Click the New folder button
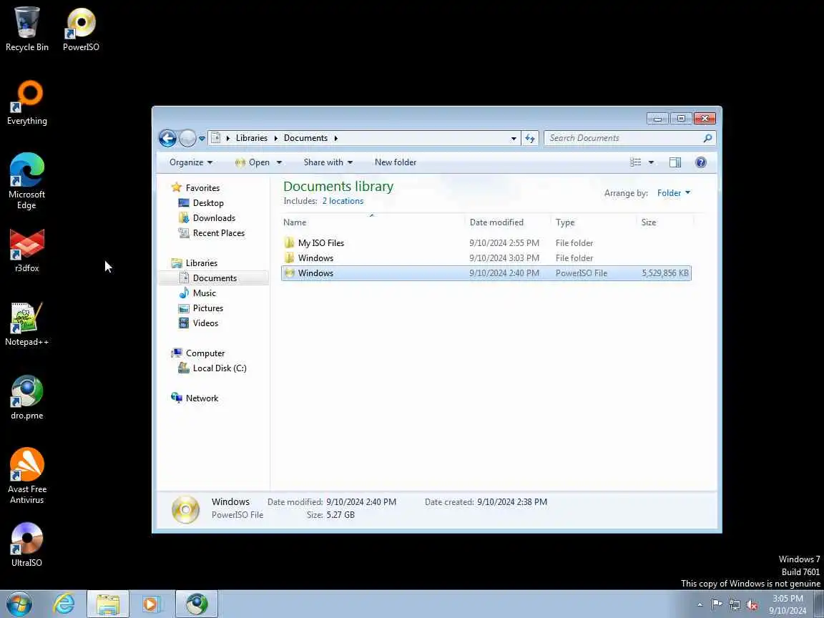This screenshot has height=618, width=824. click(x=395, y=162)
